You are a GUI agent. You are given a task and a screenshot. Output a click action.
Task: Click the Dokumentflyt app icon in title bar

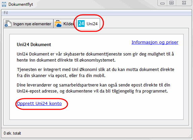click(4, 4)
